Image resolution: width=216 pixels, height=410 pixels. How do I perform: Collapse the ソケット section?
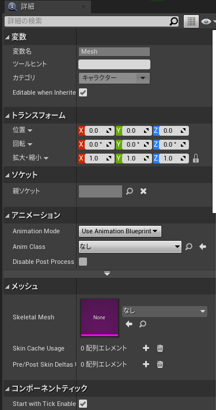[x=7, y=175]
